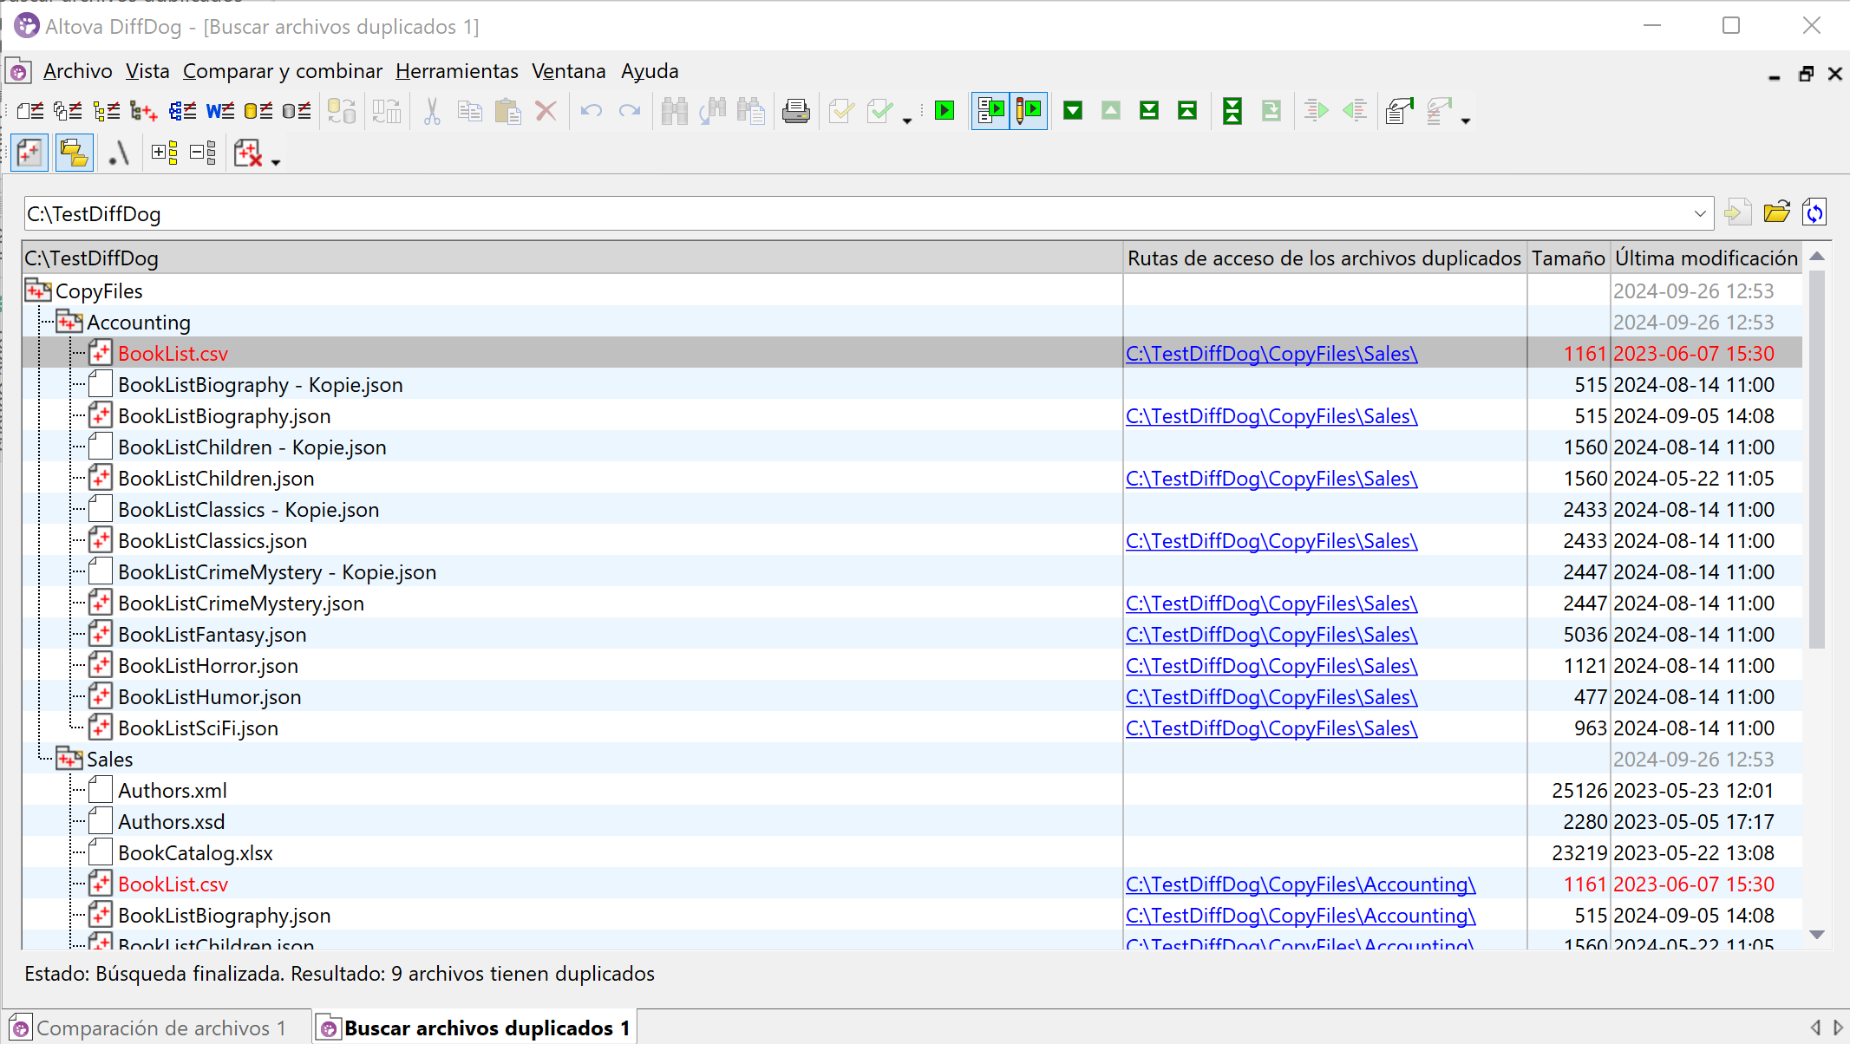Select BookListCrimeMystery - Kopie.json row
The height and width of the screenshot is (1044, 1850).
point(912,571)
